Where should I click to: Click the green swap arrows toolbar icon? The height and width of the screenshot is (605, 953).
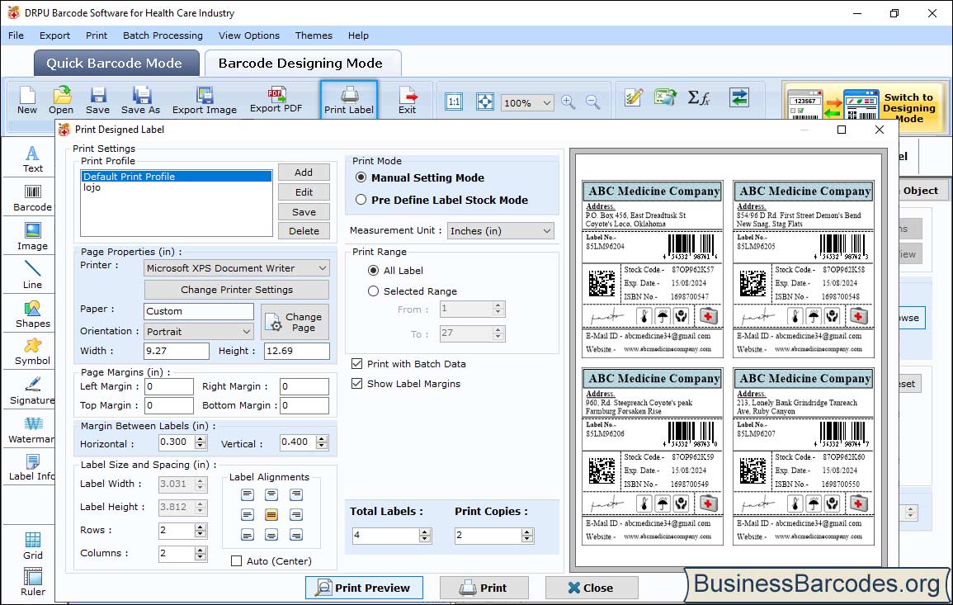tap(739, 97)
